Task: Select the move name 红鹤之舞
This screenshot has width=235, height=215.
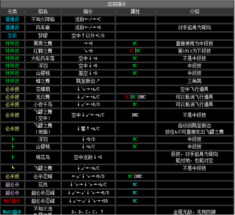Action: pos(43,51)
